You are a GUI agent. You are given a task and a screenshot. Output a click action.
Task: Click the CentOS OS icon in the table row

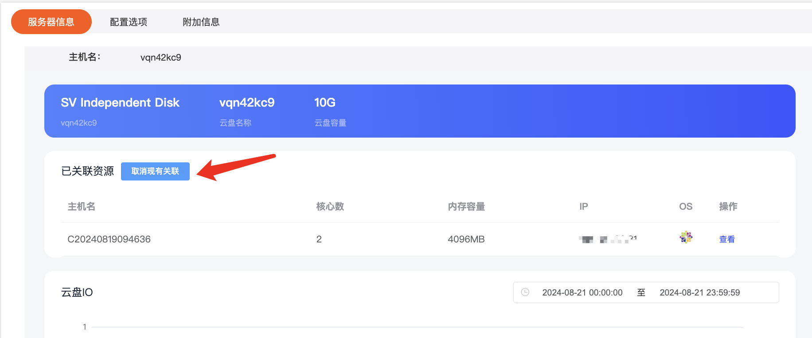point(686,237)
